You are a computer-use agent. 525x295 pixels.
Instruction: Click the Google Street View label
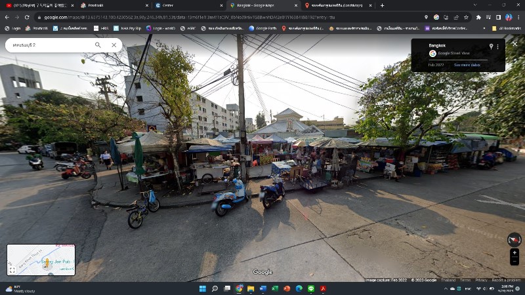pyautogui.click(x=453, y=53)
